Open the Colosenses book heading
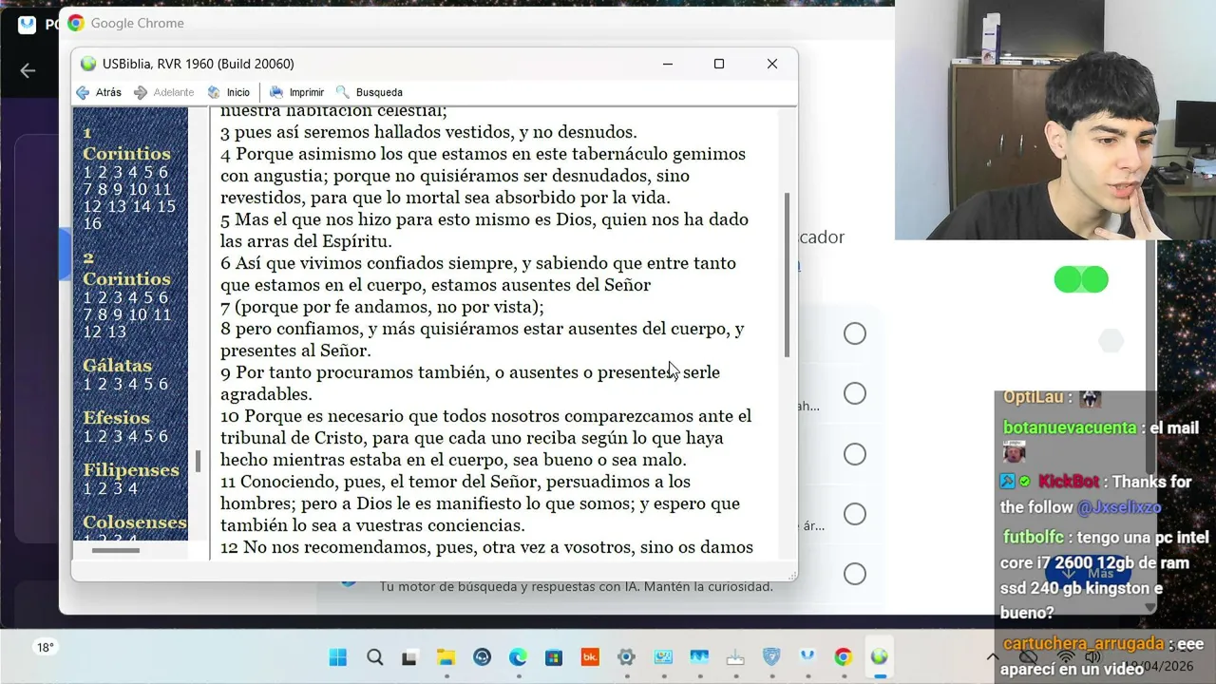The width and height of the screenshot is (1216, 684). pyautogui.click(x=135, y=522)
